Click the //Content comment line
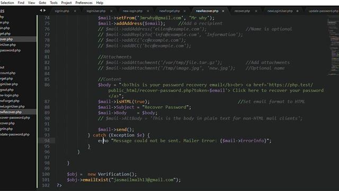The image size is (339, 191). [x=110, y=79]
